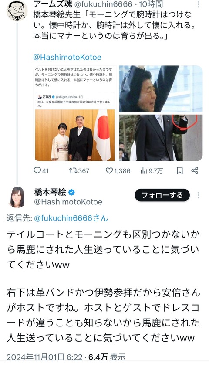Viewport: 209px width, 367px height.
Task: Open more options beside フォローする button
Action: 198,195
